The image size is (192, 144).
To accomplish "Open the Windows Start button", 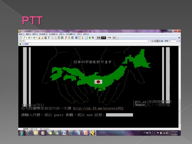I will click(x=22, y=133).
